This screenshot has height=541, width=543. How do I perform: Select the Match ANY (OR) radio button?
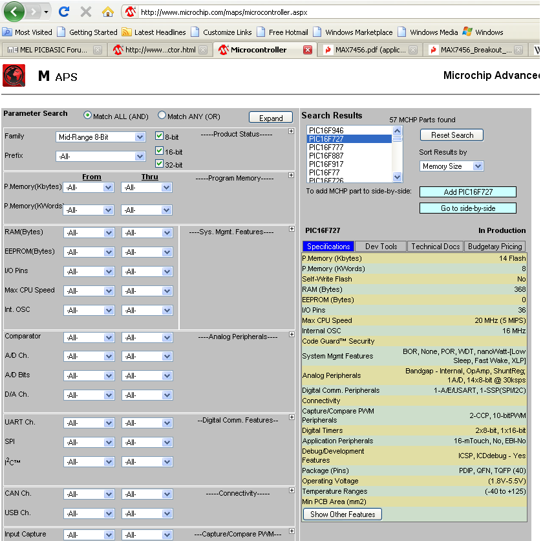click(162, 116)
